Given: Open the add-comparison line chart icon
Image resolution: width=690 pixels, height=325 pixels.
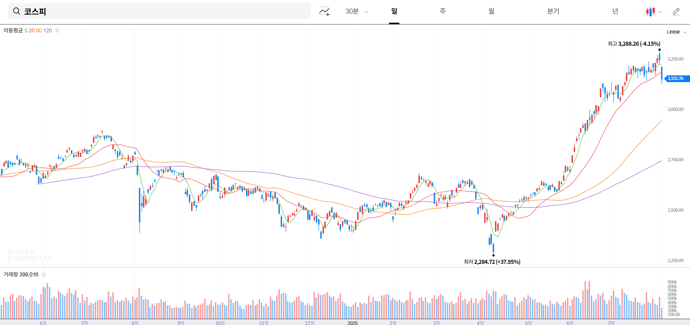Looking at the screenshot, I should (x=324, y=12).
